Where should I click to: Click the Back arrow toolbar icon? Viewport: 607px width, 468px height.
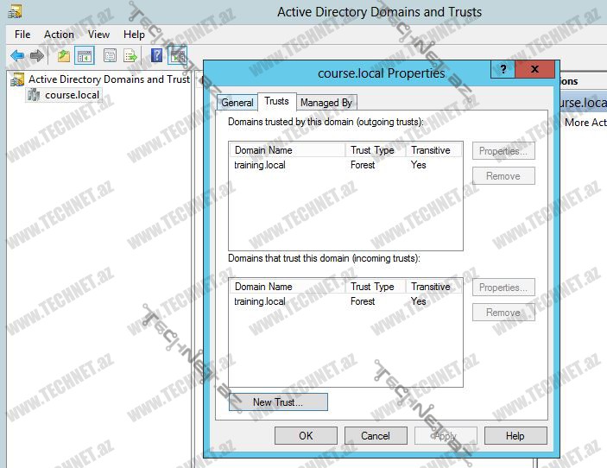[16, 56]
